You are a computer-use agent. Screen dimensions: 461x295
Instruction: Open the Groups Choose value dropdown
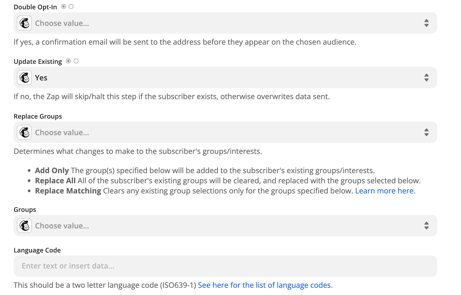pyautogui.click(x=224, y=226)
